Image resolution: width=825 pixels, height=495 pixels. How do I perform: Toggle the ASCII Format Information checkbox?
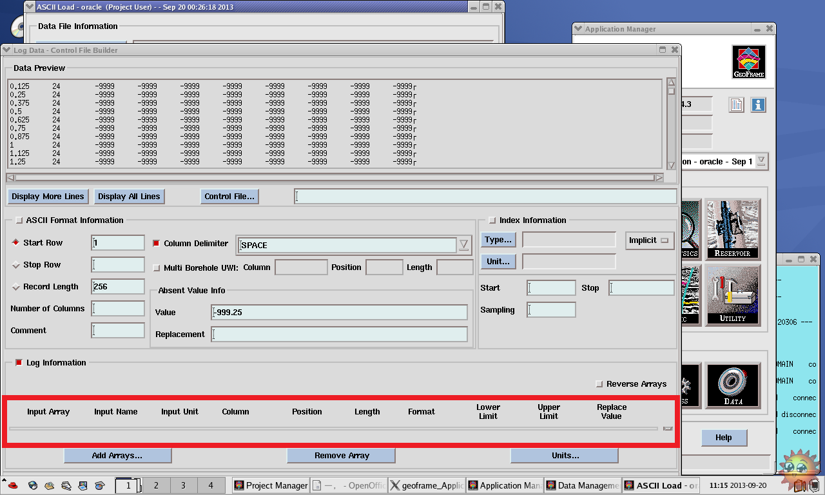pos(19,220)
